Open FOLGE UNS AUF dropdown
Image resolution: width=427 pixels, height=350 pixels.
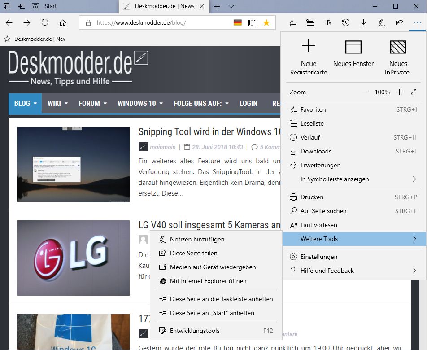click(201, 103)
